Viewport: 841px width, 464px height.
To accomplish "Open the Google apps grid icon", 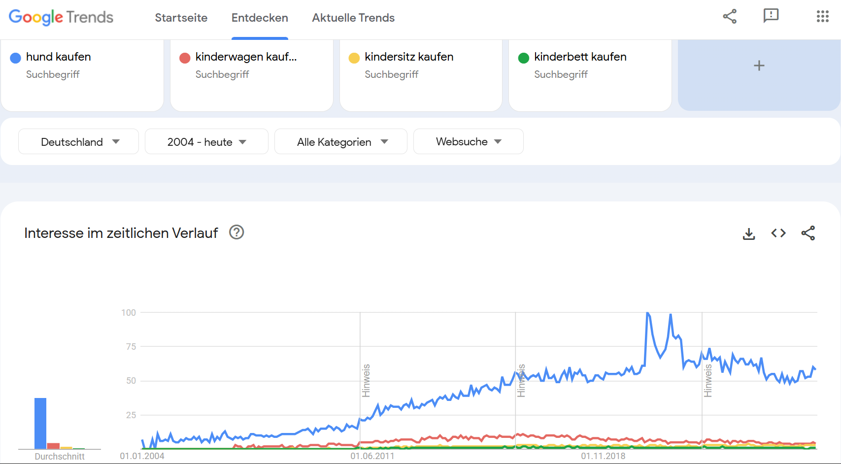I will pos(822,16).
